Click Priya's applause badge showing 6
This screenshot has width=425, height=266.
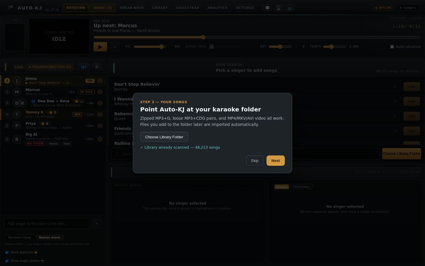(x=45, y=124)
